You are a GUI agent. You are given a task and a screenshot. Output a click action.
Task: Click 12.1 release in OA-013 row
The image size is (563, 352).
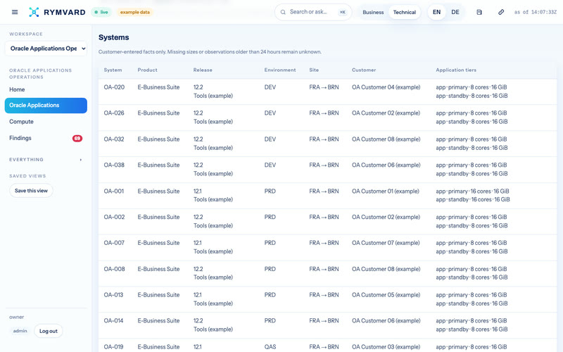(x=198, y=295)
